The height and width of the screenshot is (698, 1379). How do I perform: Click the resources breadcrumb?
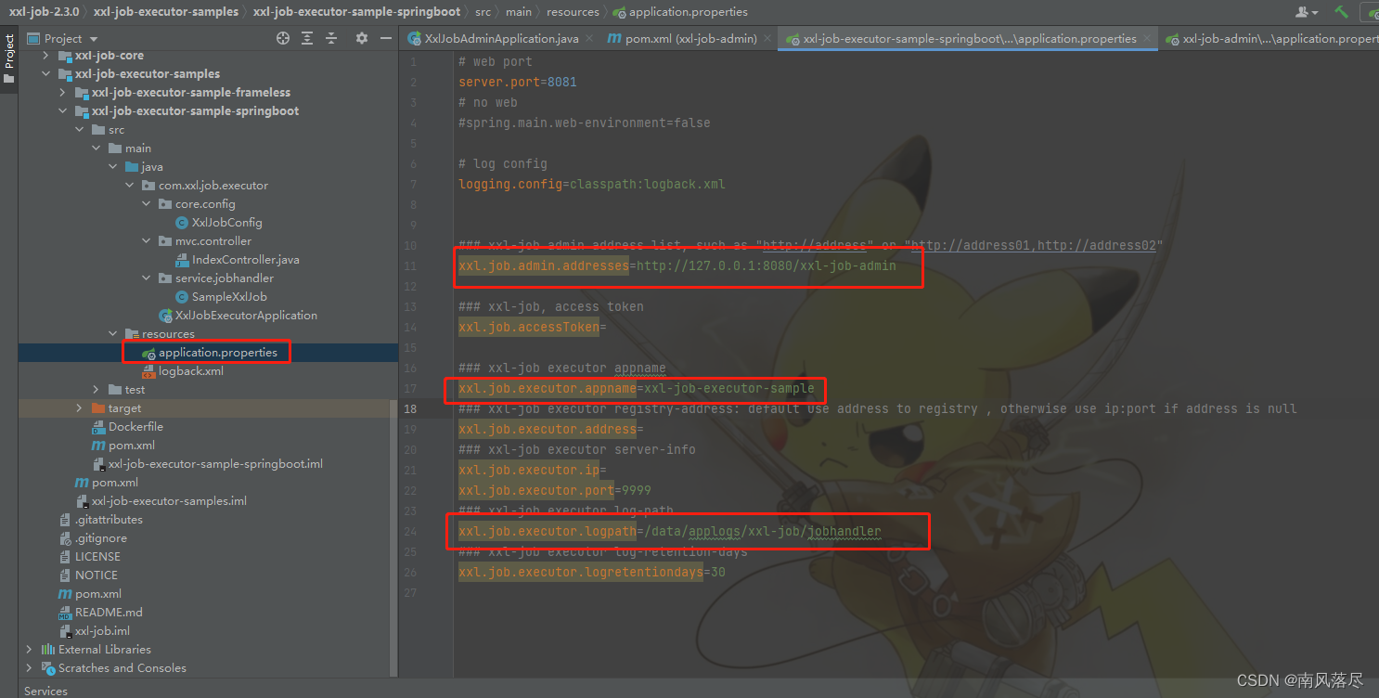click(573, 12)
